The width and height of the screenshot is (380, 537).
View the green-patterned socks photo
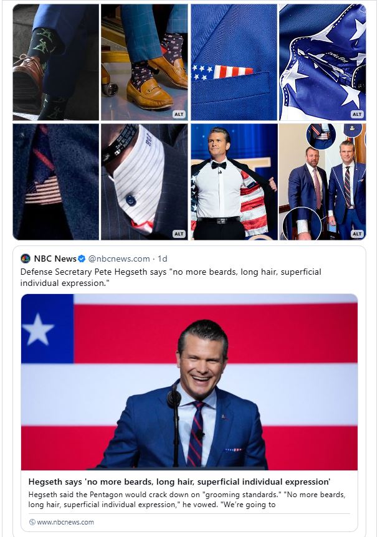point(55,62)
